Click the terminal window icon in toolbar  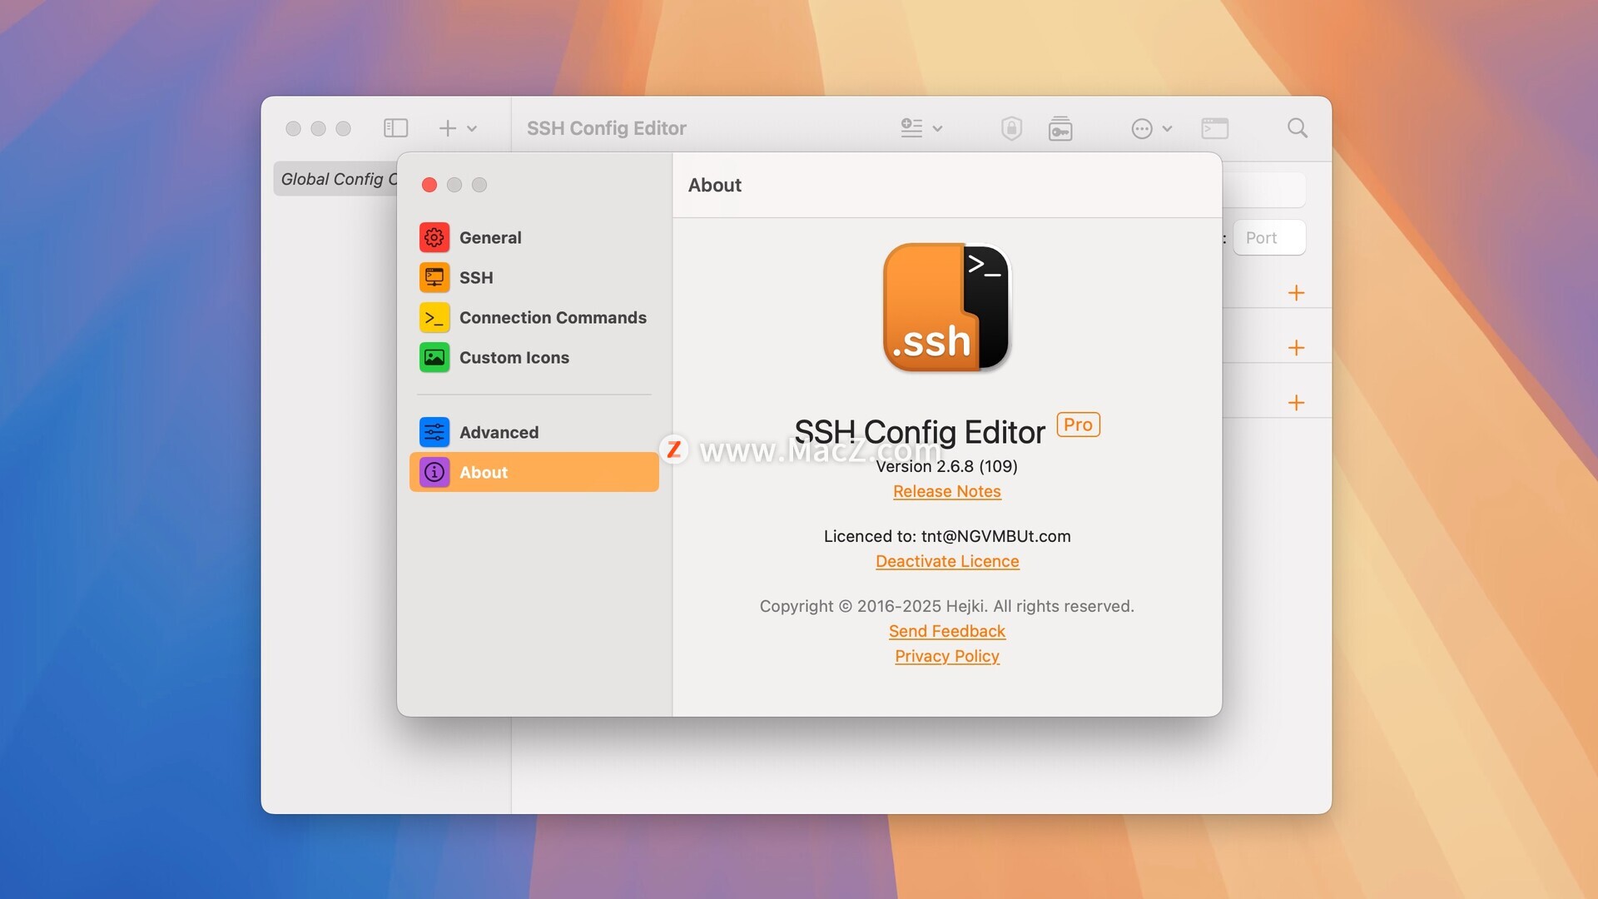pyautogui.click(x=1215, y=128)
